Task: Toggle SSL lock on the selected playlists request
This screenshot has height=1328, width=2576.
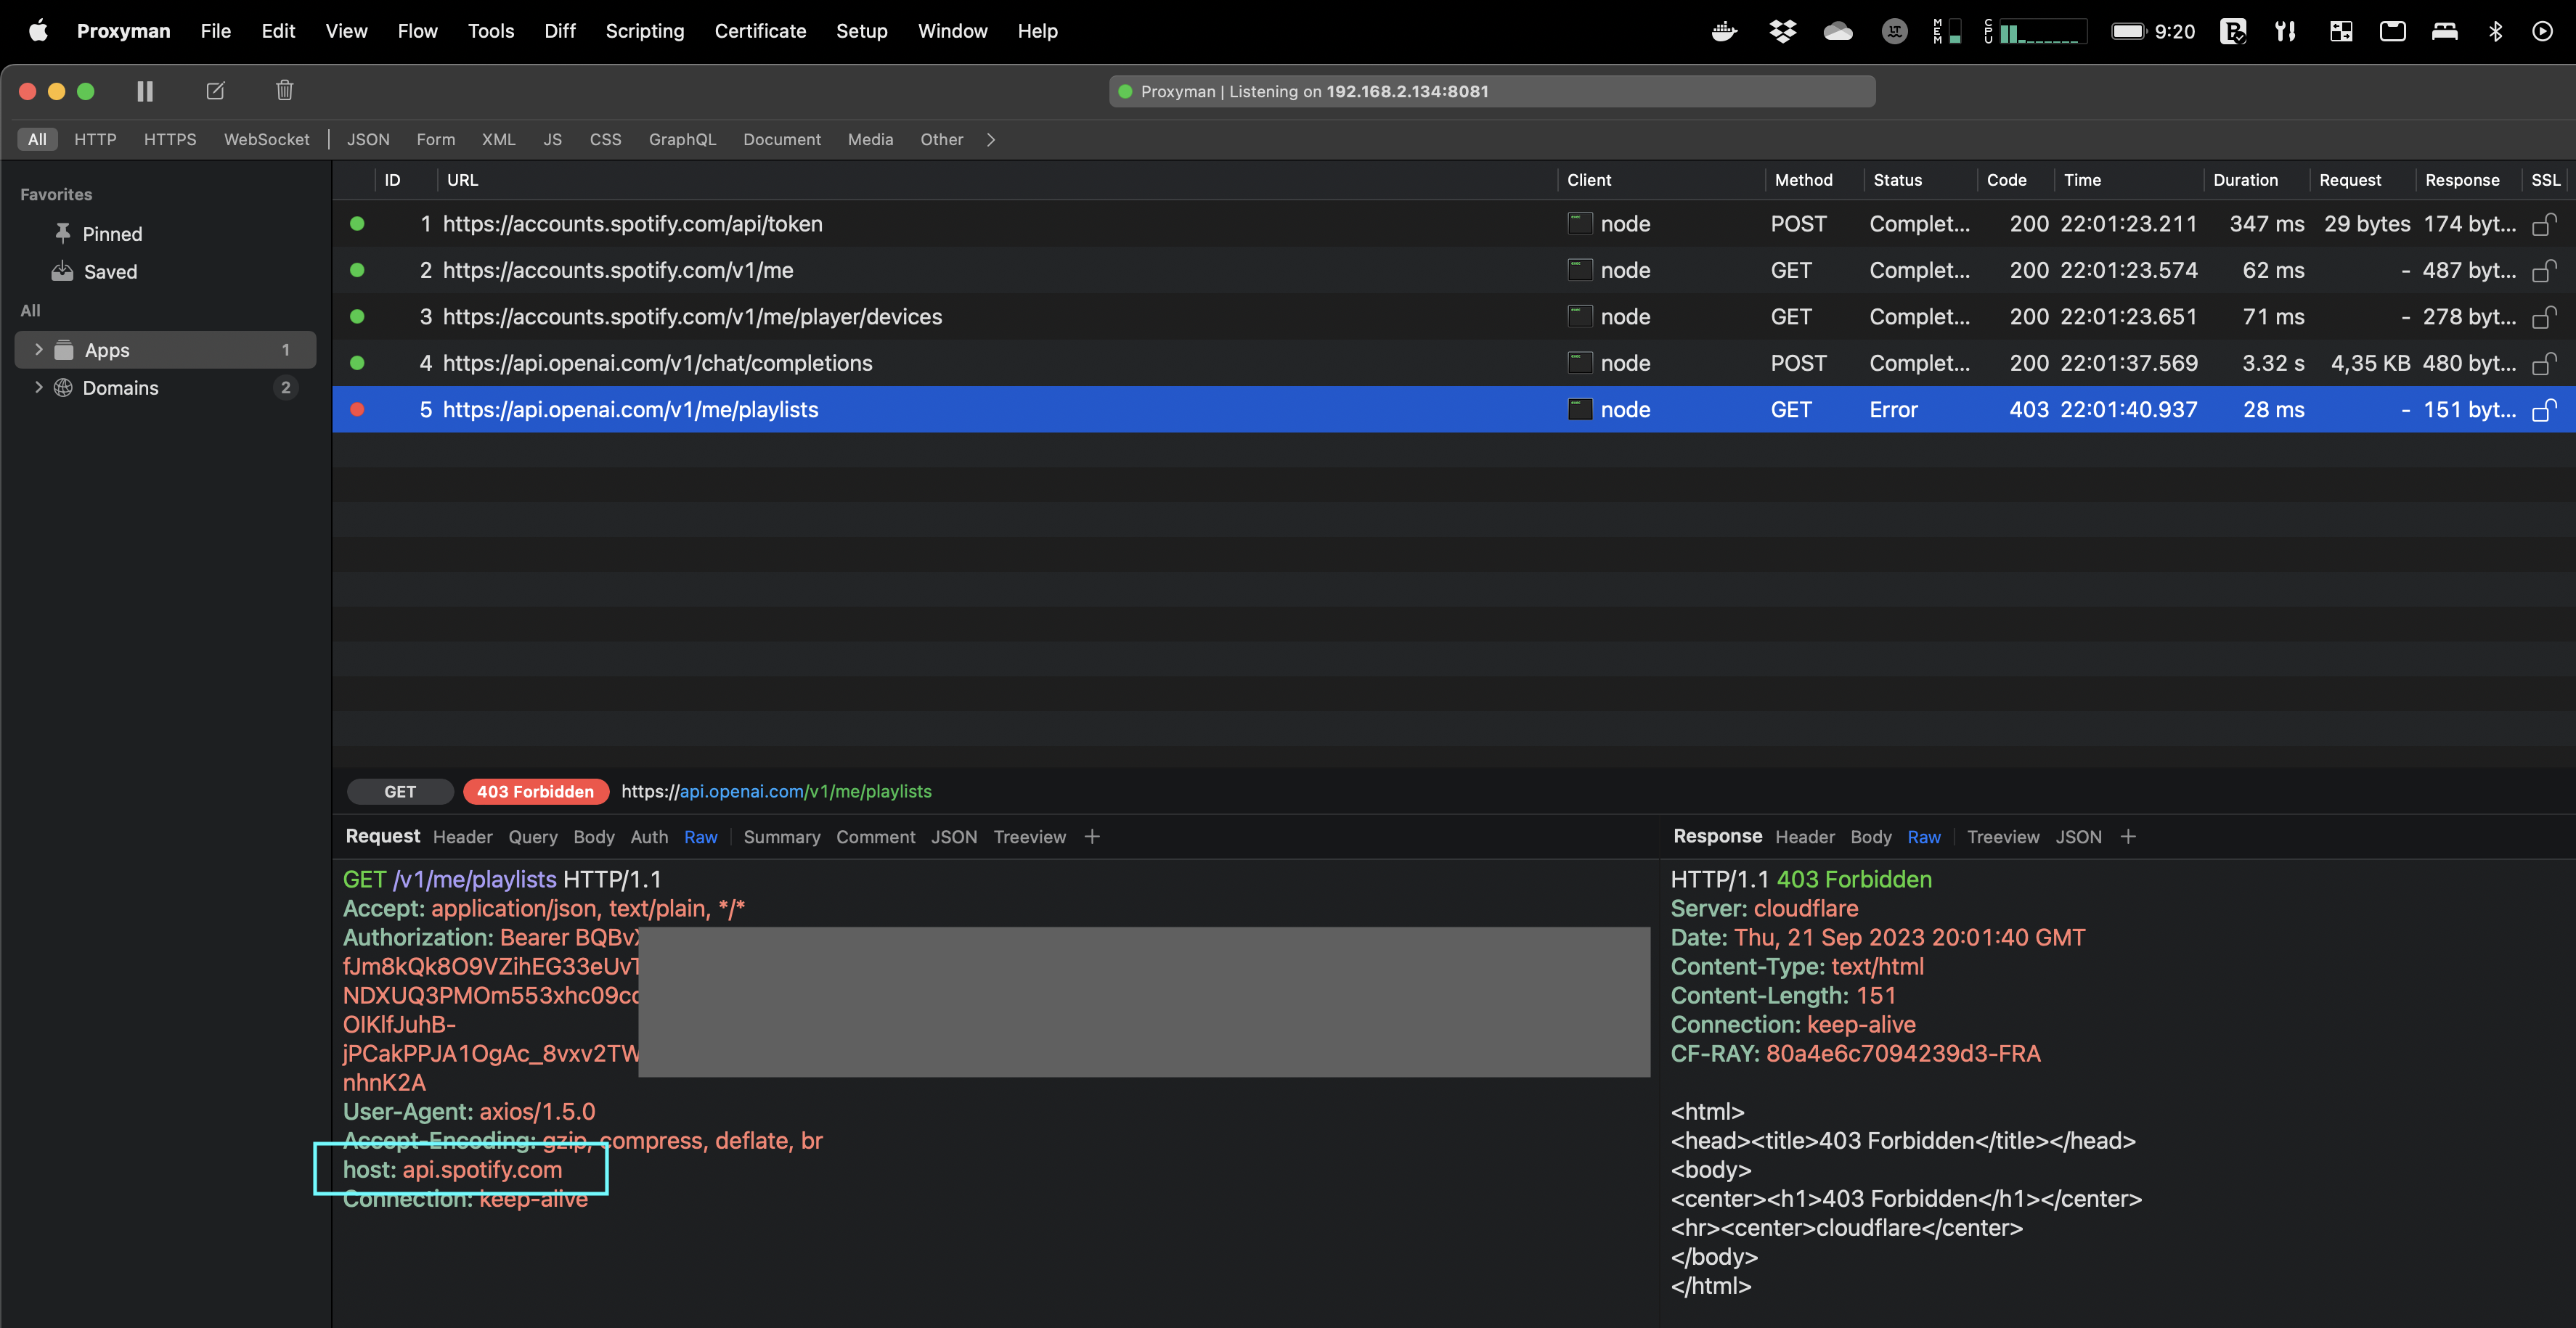Action: tap(2543, 410)
